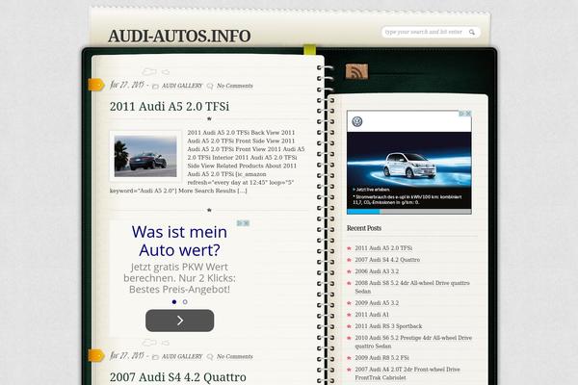The width and height of the screenshot is (578, 385).
Task: Click the Recent Posts heading
Action: 364,228
